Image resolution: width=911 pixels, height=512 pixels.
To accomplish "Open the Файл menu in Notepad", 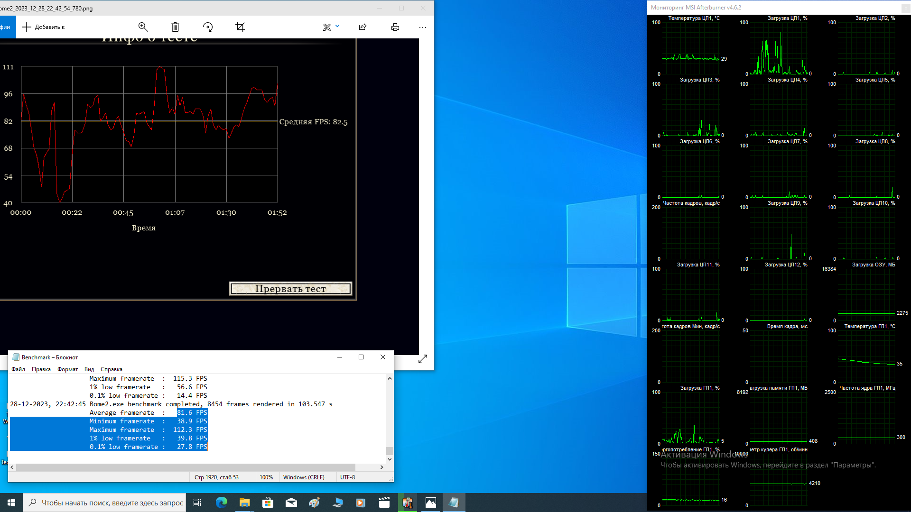I will click(19, 369).
